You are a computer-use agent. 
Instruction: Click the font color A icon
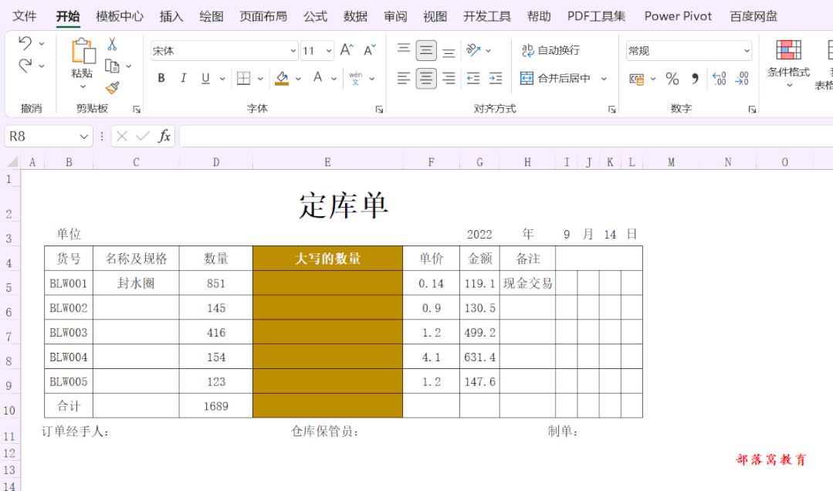318,78
